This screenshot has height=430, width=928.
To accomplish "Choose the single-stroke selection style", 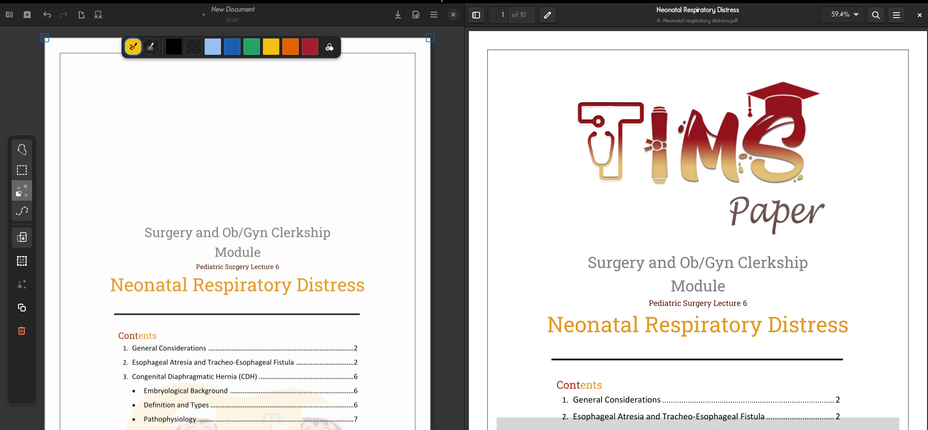I will click(x=22, y=190).
